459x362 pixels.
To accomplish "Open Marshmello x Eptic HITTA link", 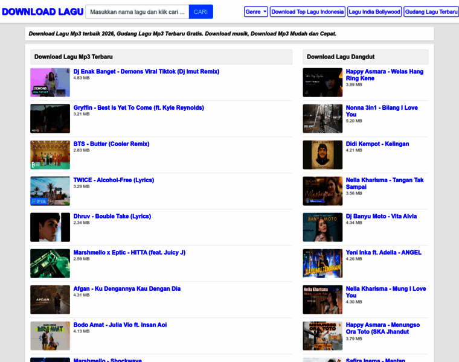I will pos(129,253).
